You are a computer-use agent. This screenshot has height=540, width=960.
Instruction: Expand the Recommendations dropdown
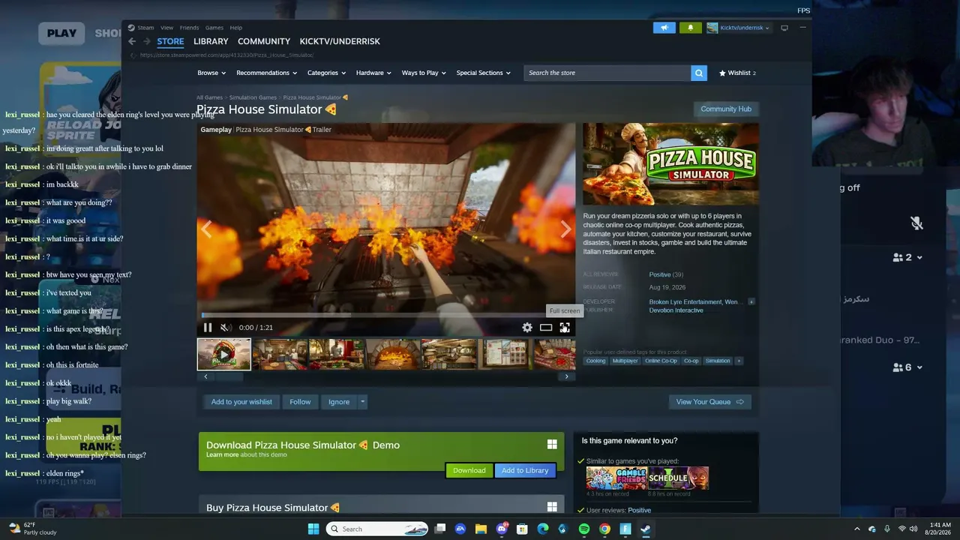(266, 73)
